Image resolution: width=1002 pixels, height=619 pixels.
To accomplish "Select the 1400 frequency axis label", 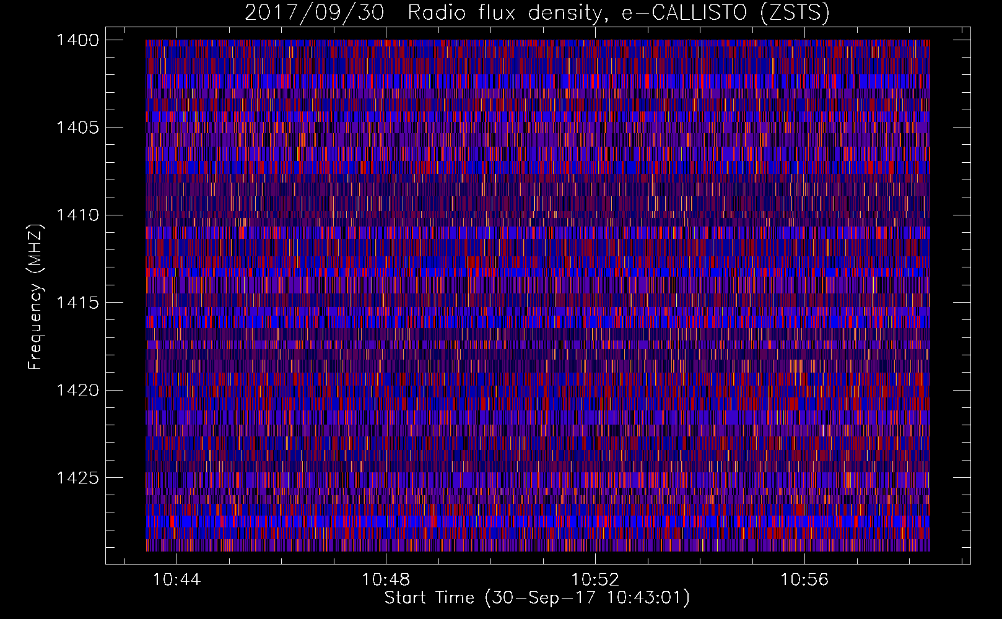I will tap(77, 40).
